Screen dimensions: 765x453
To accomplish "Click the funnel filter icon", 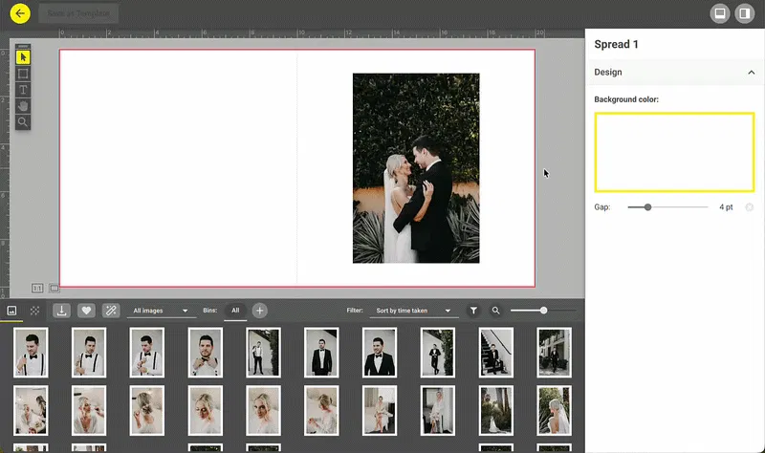I will tap(473, 311).
